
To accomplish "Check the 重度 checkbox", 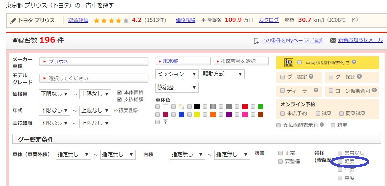I will [340, 178].
